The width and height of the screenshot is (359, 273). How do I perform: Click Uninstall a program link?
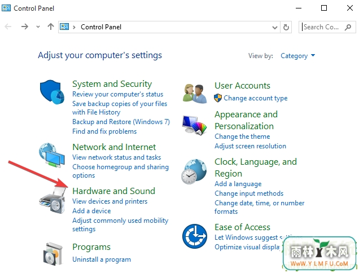click(x=102, y=259)
